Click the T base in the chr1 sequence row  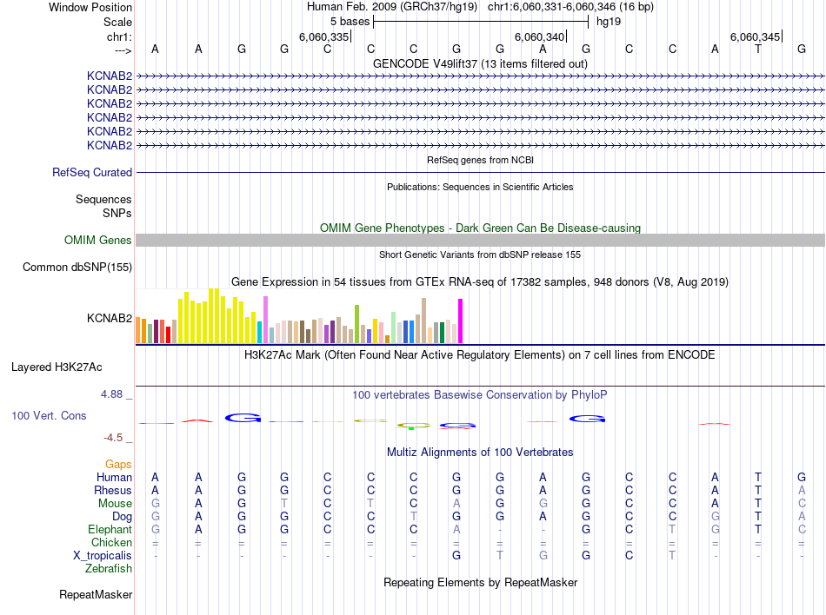(x=758, y=49)
